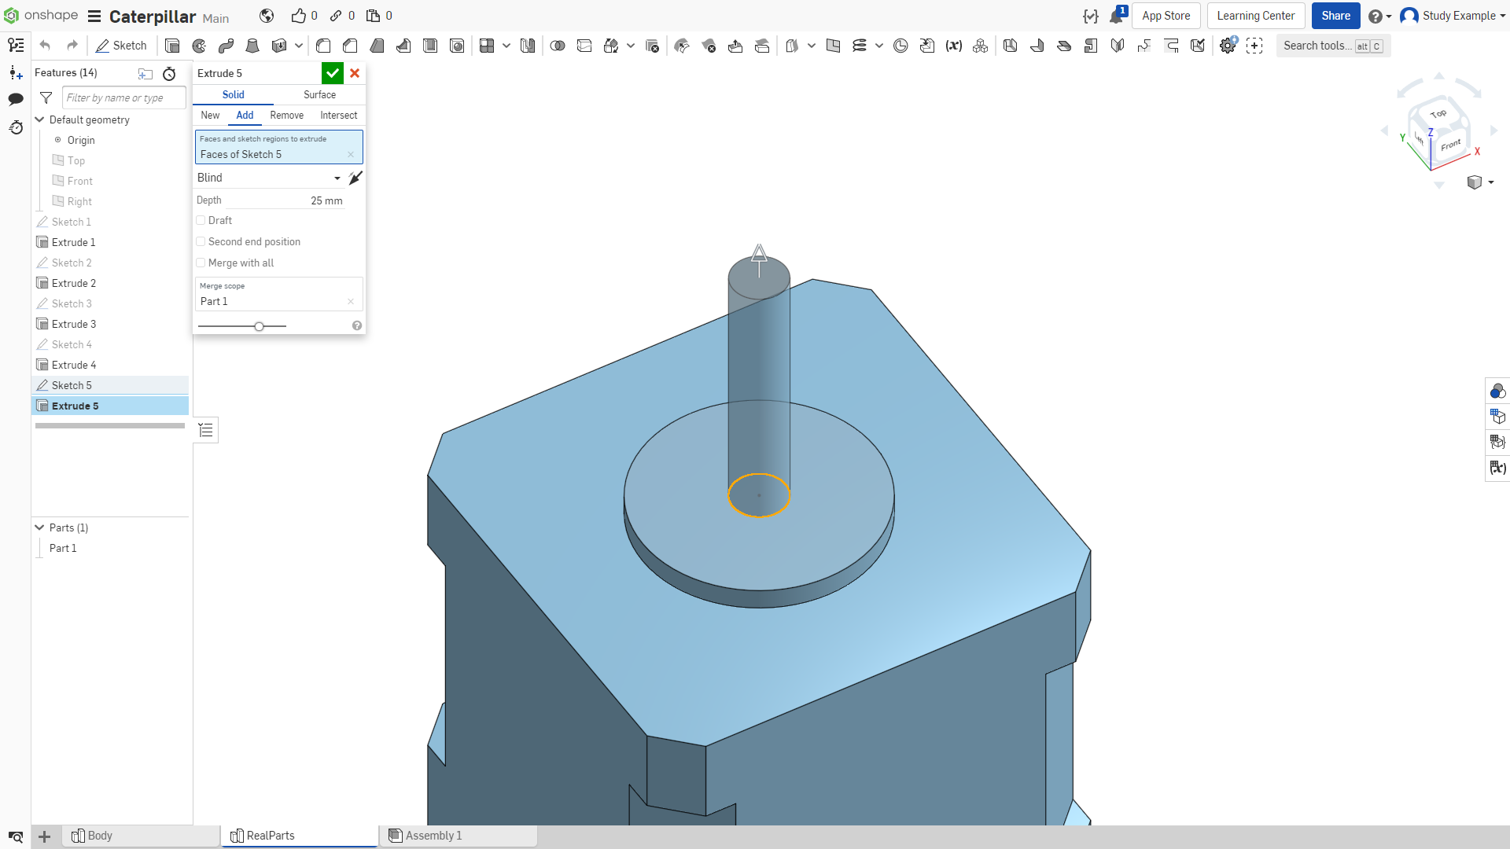1510x849 pixels.
Task: Open helix curve tools dropdown arrow
Action: [879, 46]
